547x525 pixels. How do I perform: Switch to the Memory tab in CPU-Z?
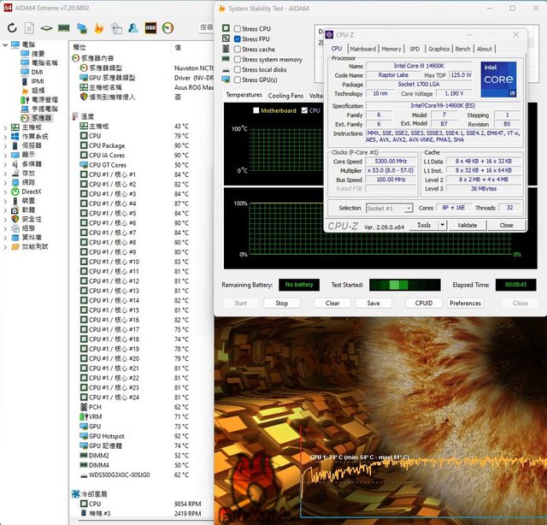391,49
